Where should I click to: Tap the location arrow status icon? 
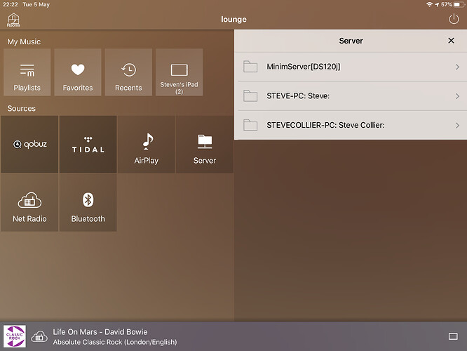[437, 4]
